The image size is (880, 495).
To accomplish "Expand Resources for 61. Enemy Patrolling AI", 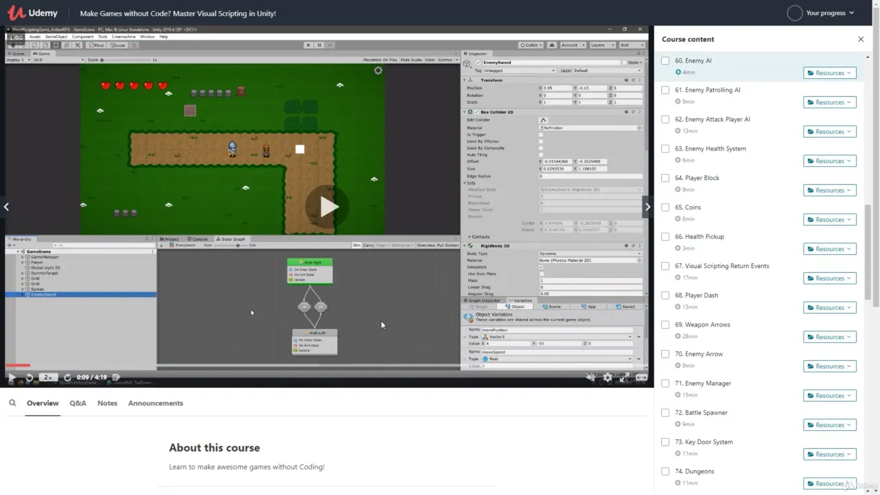I will tap(830, 102).
